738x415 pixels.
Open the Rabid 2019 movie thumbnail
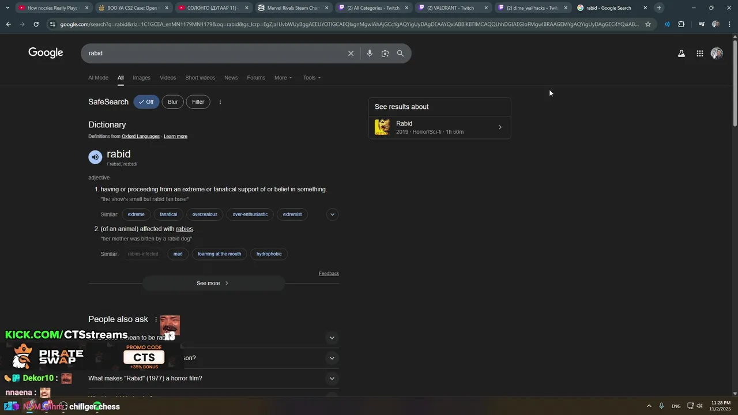point(382,127)
